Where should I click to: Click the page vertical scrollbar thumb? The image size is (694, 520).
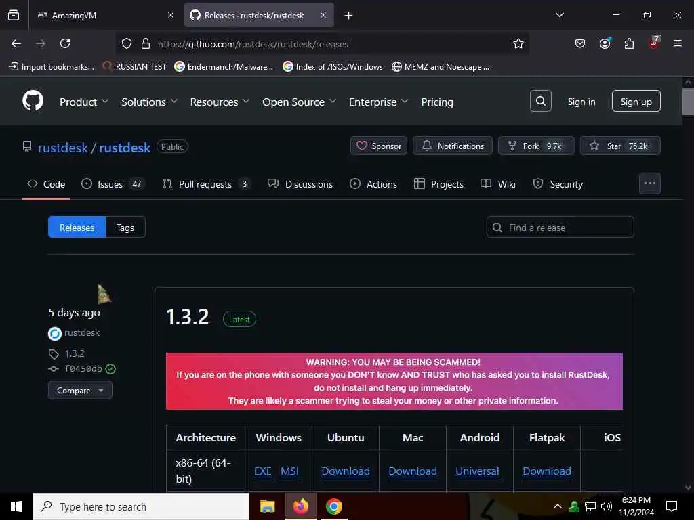pos(688,102)
